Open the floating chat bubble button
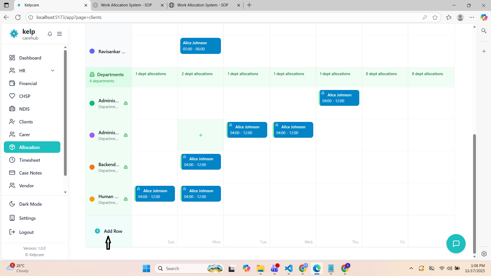 (456, 244)
